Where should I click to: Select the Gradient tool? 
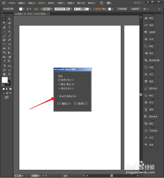tap(9, 57)
